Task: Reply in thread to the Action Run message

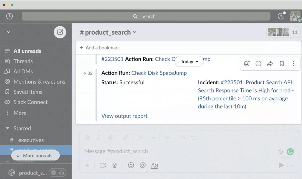Action: point(258,64)
